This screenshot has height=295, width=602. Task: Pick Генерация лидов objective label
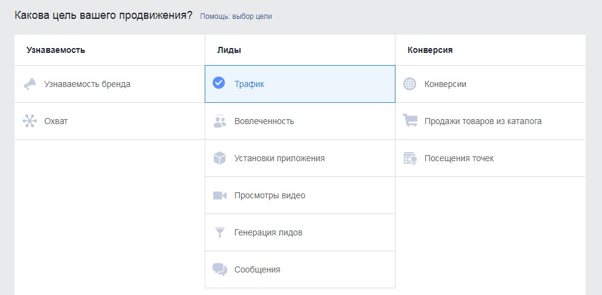point(269,233)
